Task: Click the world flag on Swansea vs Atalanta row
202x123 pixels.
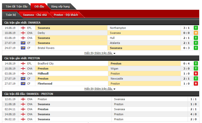Action: [x=23, y=43]
